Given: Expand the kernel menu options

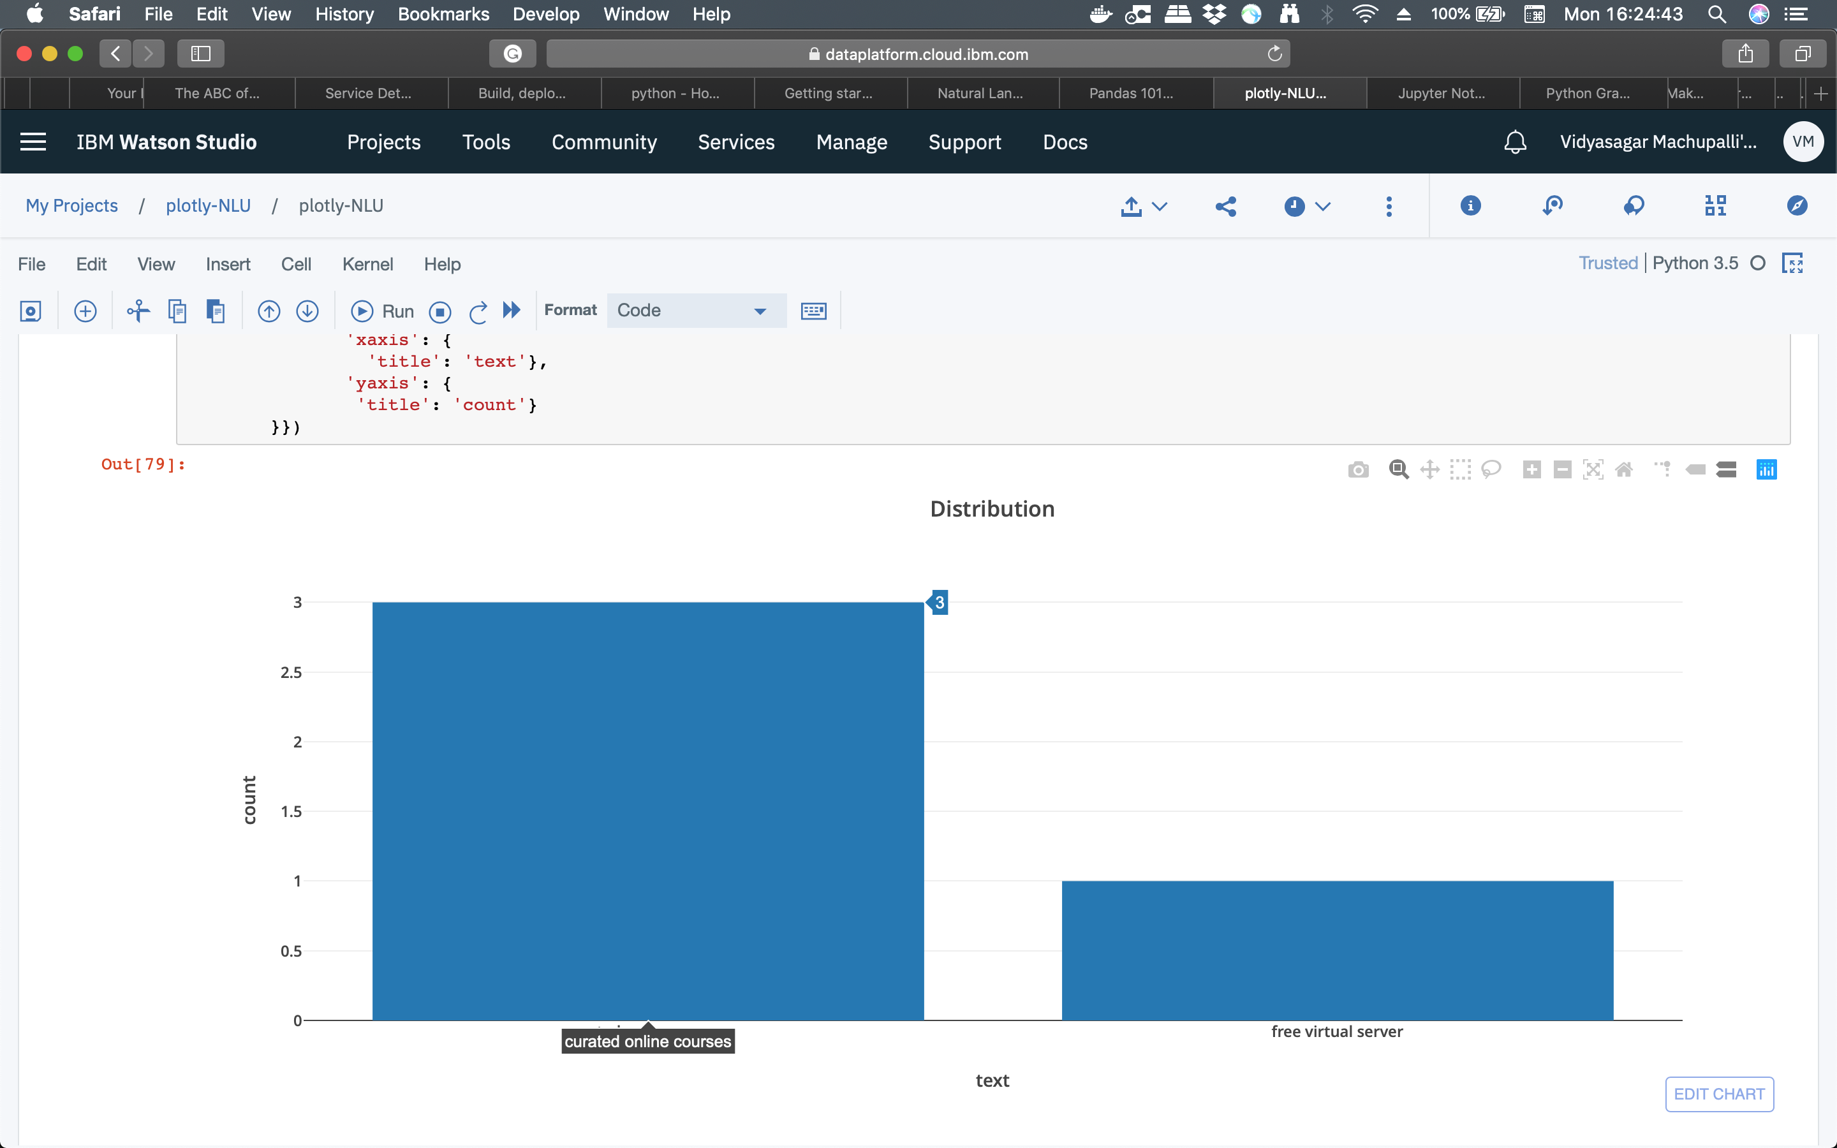Looking at the screenshot, I should pos(367,263).
